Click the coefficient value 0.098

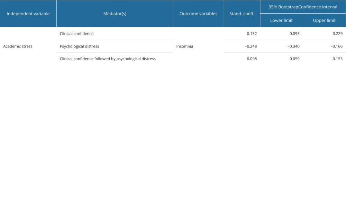click(252, 59)
